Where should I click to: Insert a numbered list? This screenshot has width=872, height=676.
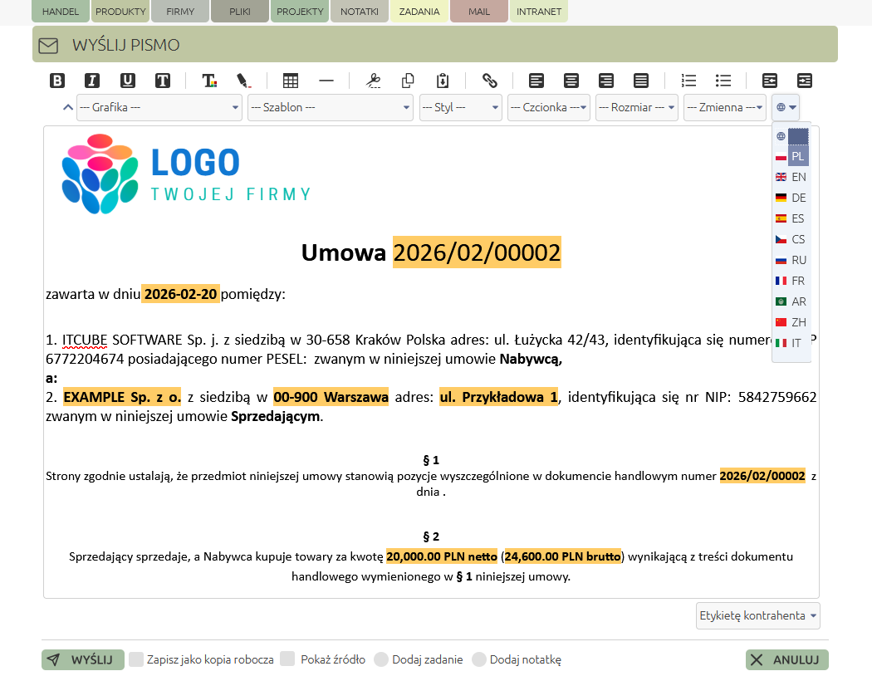pos(688,81)
